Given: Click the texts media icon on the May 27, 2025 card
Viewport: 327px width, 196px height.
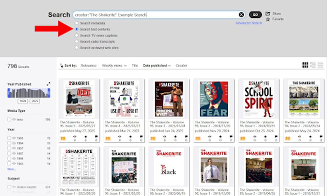Looking at the screenshot, I should pos(63,138).
